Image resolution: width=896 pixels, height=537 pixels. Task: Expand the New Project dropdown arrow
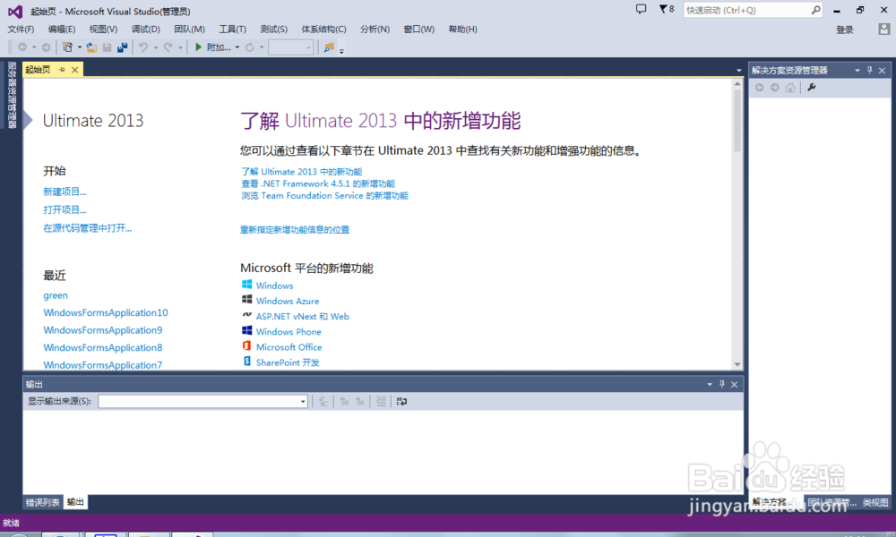coord(80,47)
